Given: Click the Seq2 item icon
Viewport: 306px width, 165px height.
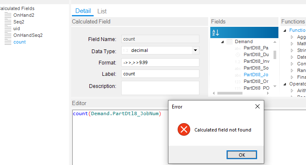Looking at the screenshot, I should tap(8, 22).
